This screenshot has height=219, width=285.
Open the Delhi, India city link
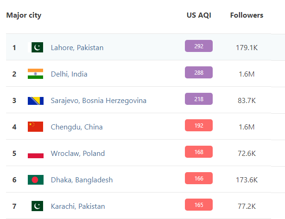pos(69,74)
